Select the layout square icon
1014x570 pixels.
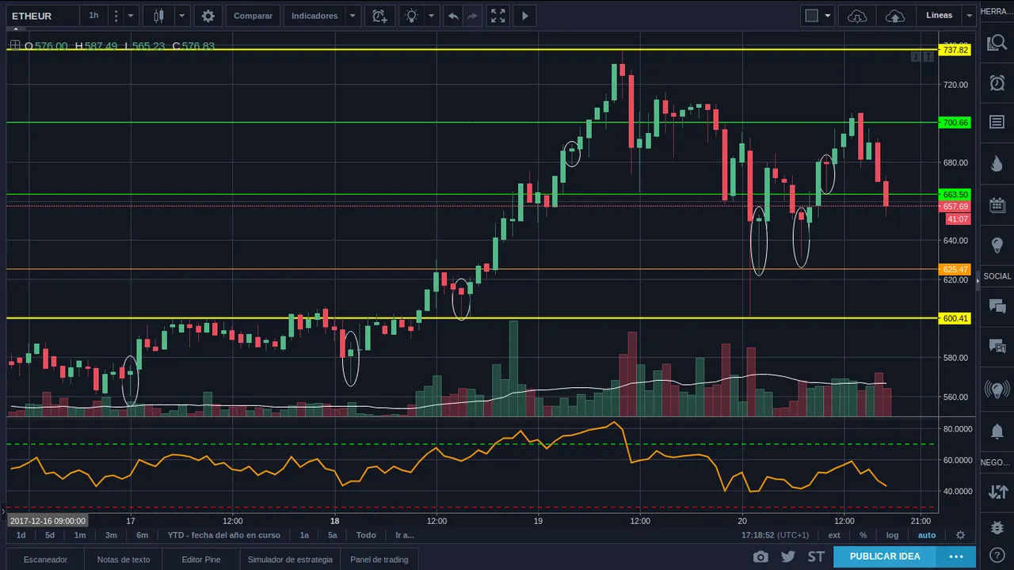coord(812,16)
